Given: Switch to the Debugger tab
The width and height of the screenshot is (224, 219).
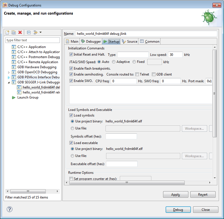Looking at the screenshot, I should (x=91, y=42).
